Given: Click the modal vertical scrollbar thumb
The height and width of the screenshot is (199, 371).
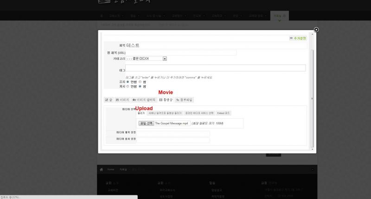Looking at the screenshot, I should 312,98.
